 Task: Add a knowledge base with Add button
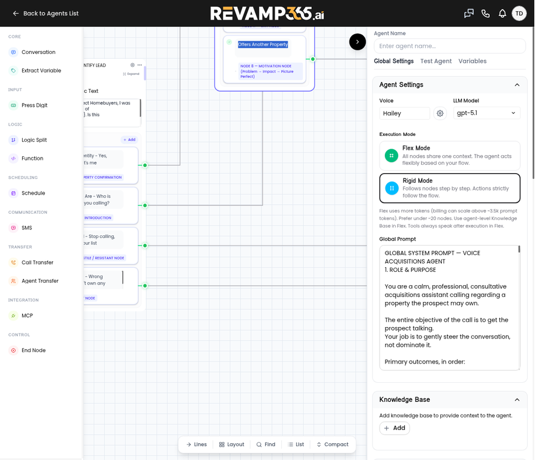coord(395,428)
